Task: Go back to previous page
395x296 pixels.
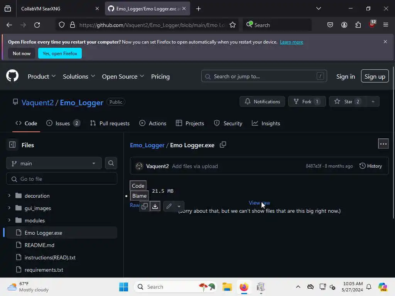Action: pyautogui.click(x=9, y=25)
